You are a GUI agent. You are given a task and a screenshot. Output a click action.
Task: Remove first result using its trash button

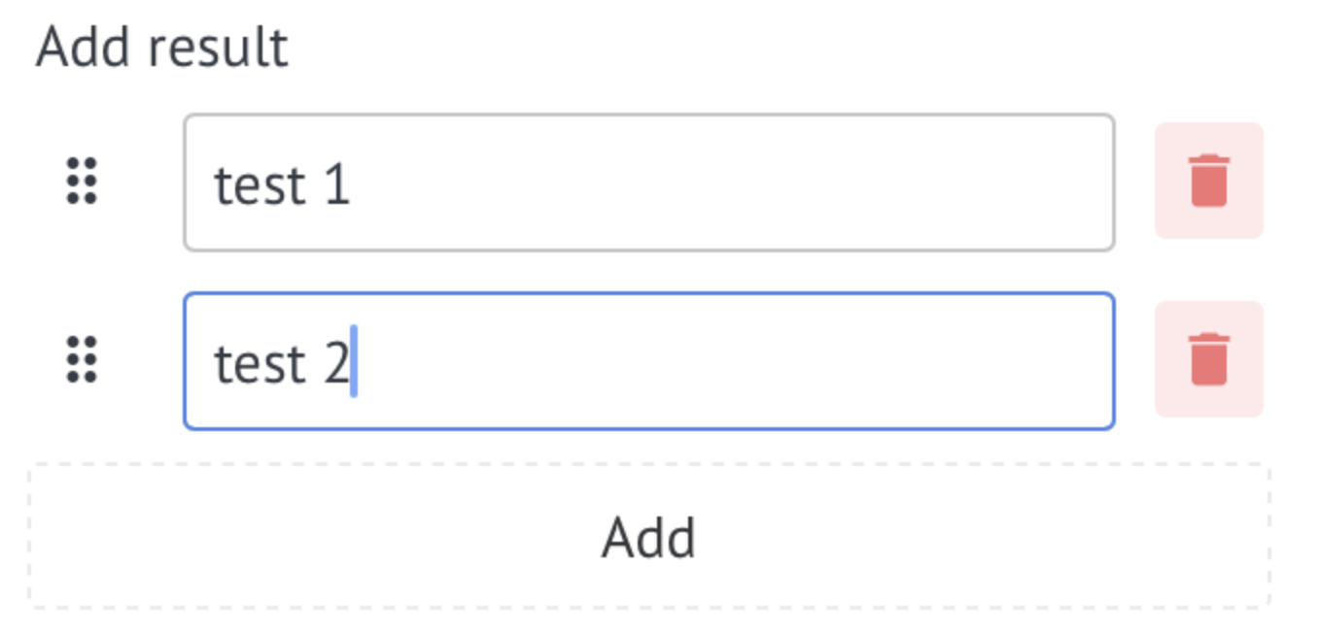click(x=1208, y=181)
